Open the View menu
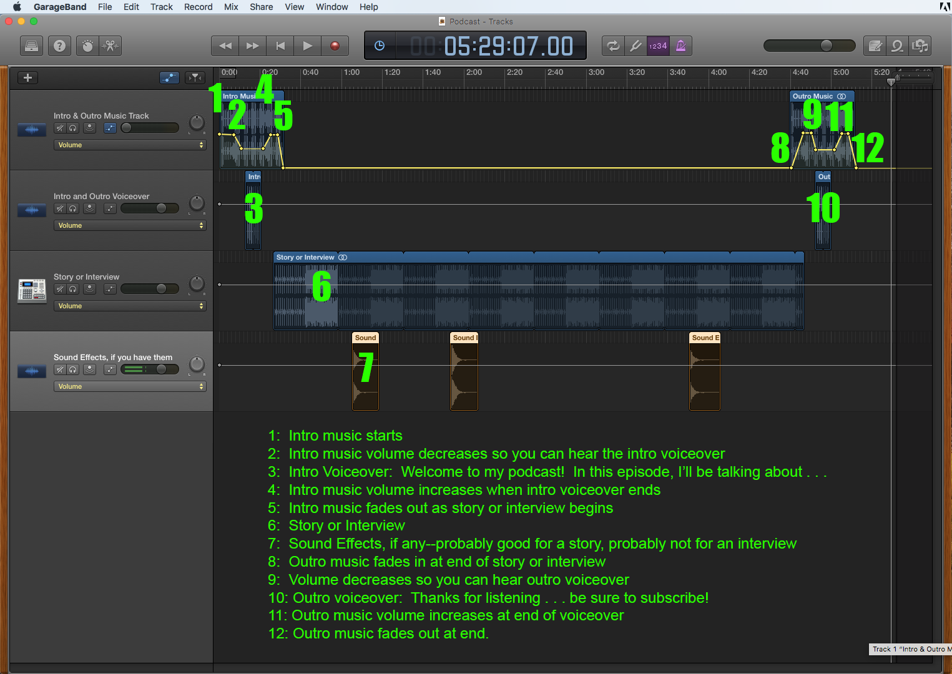This screenshot has height=674, width=952. (295, 7)
